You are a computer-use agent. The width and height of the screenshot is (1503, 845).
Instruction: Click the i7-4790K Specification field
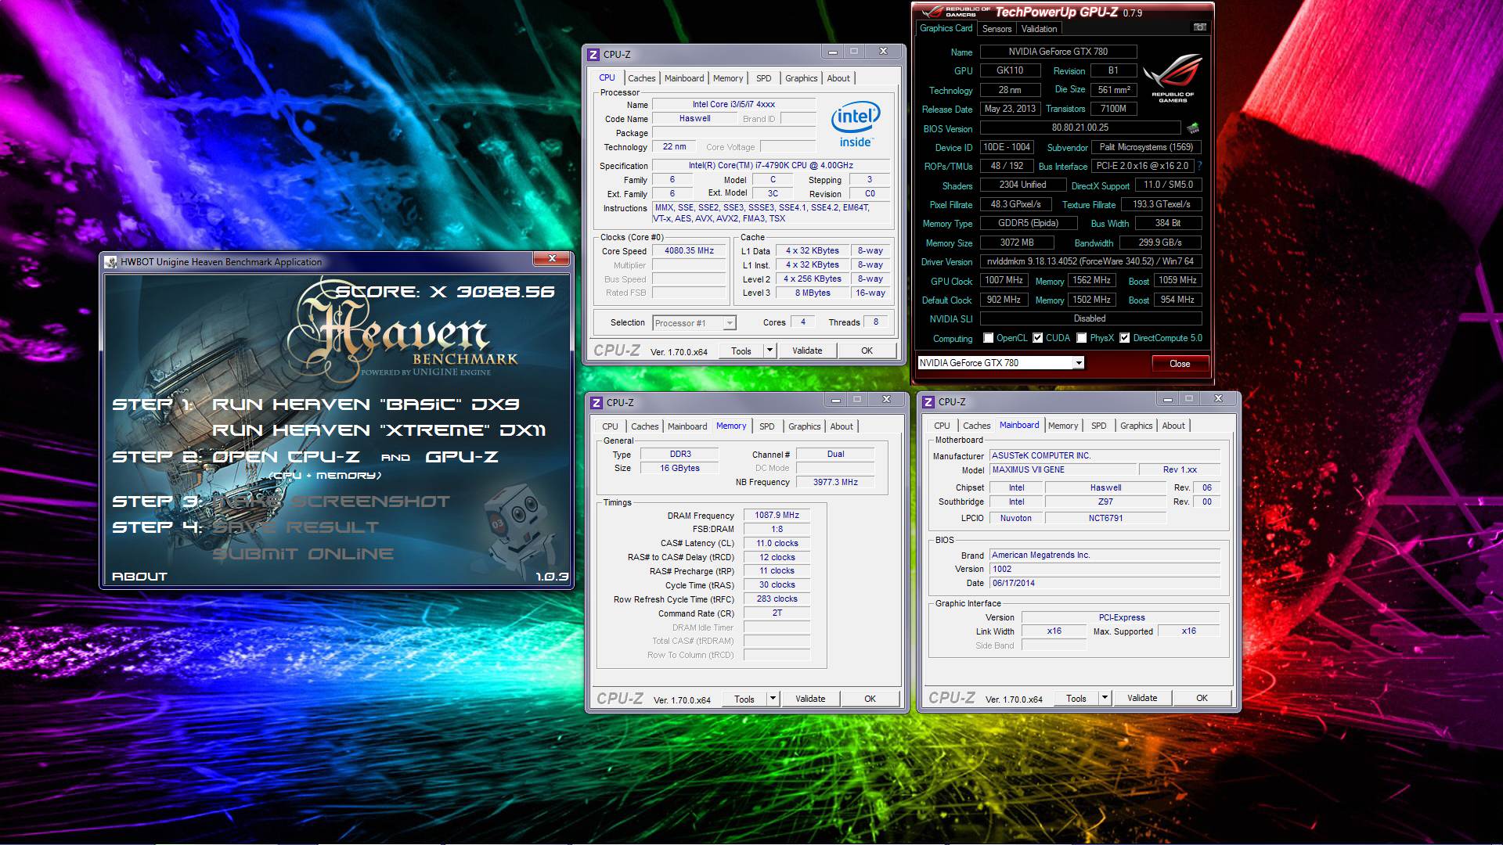coord(770,166)
